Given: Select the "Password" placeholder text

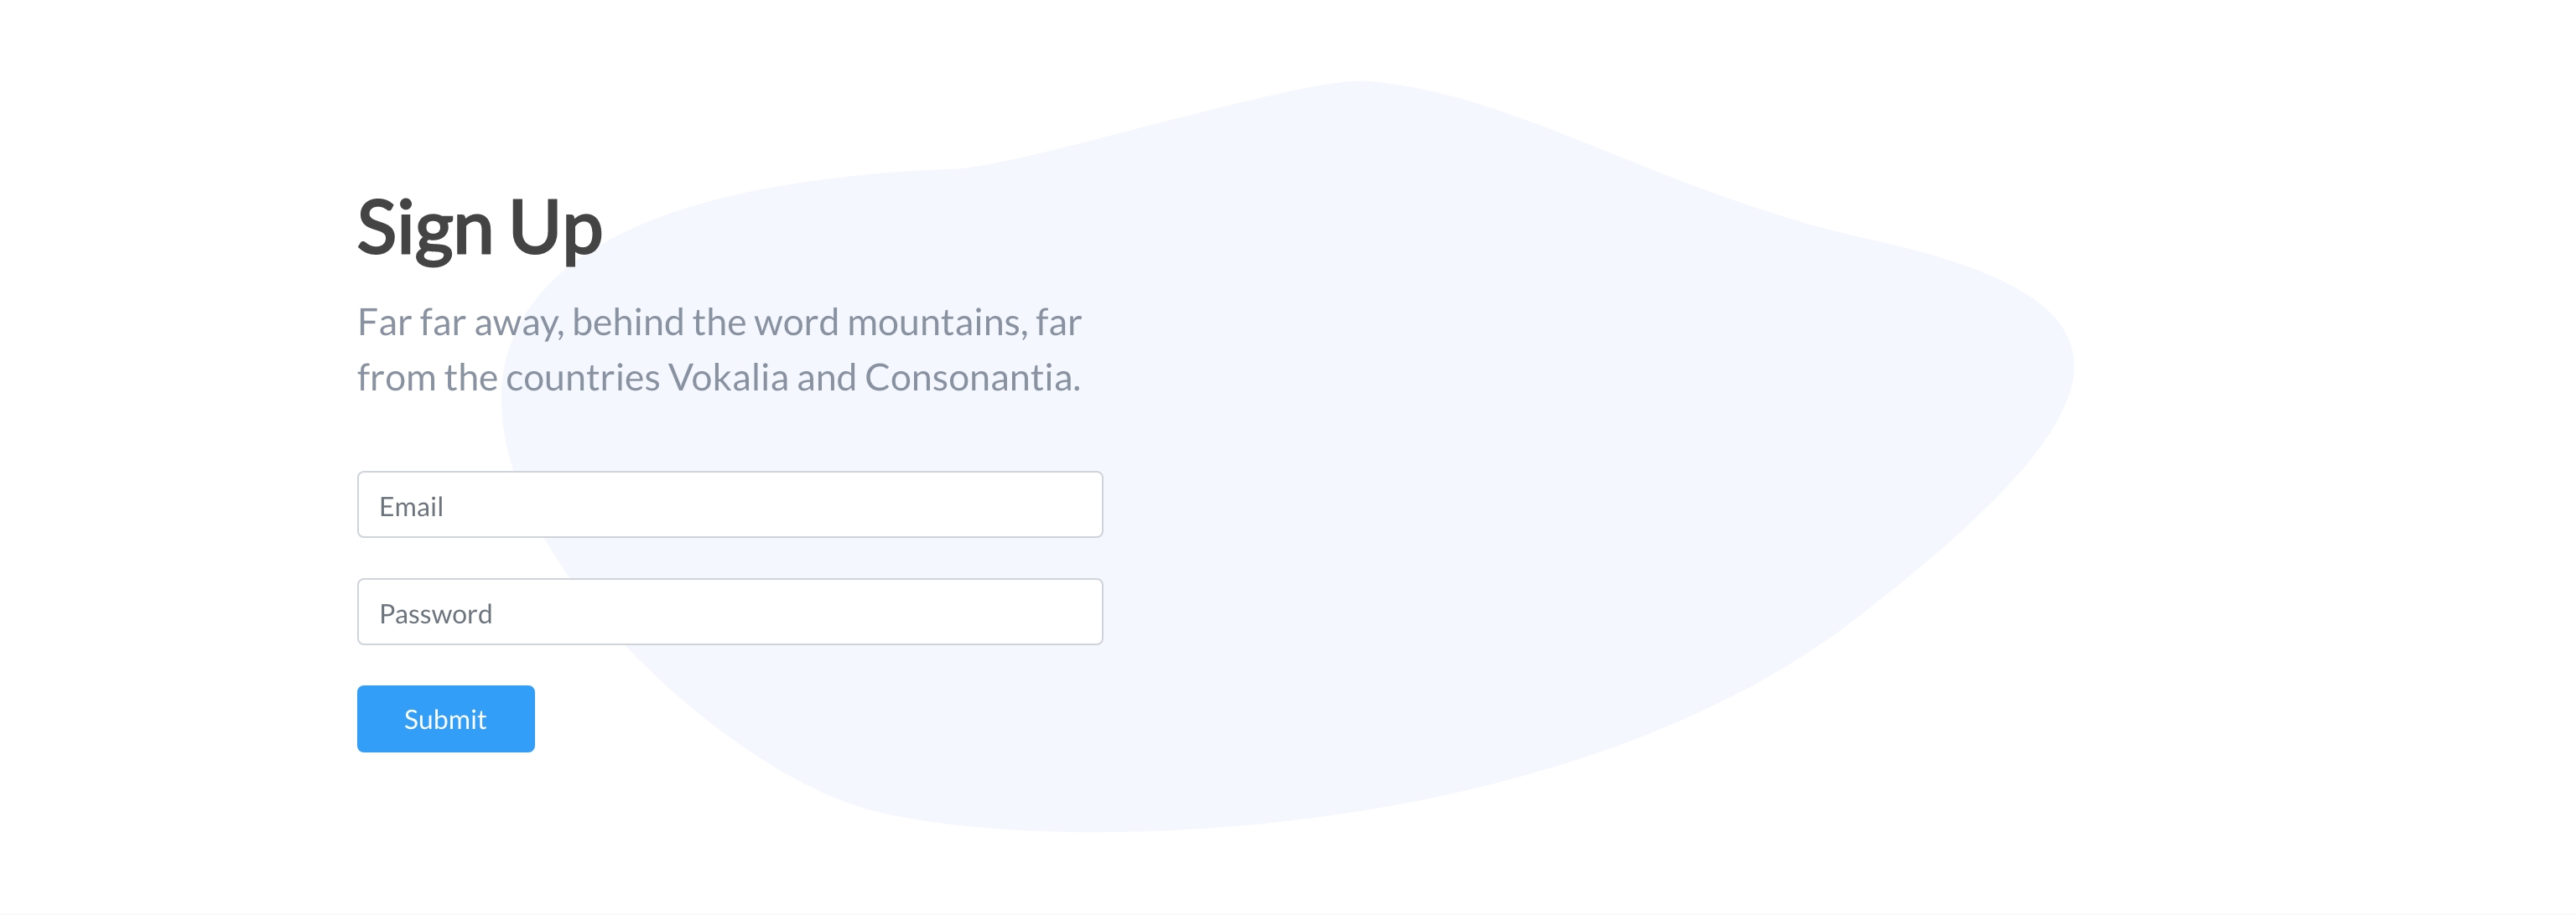Looking at the screenshot, I should (x=435, y=613).
